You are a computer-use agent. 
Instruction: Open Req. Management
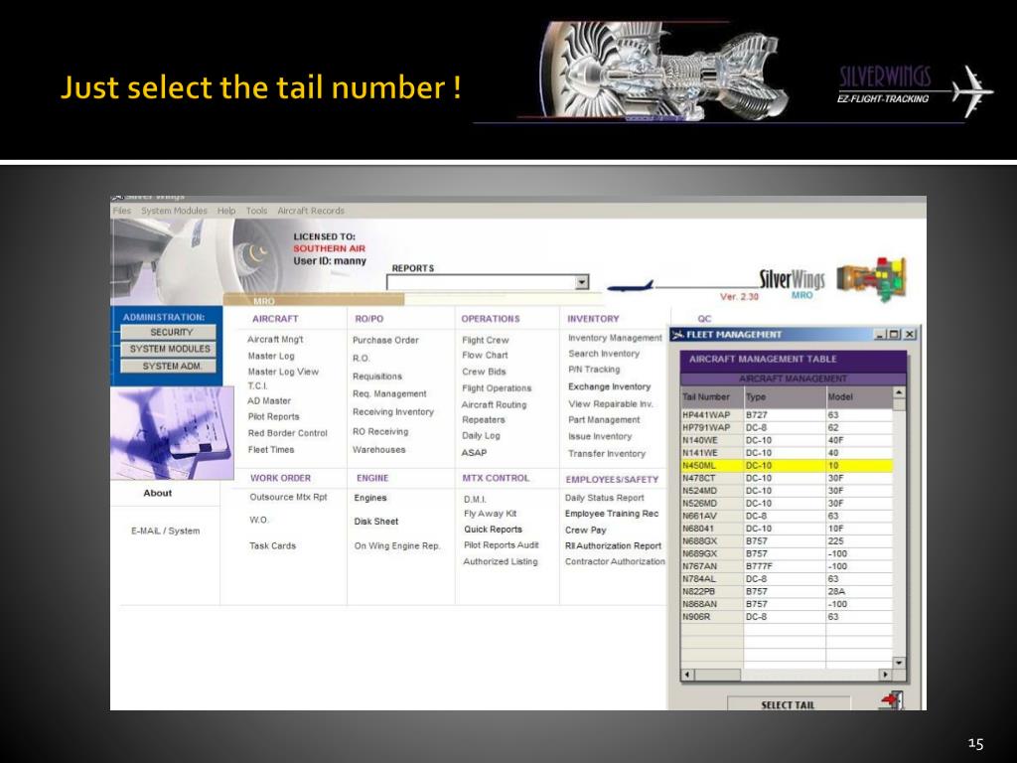pyautogui.click(x=389, y=393)
